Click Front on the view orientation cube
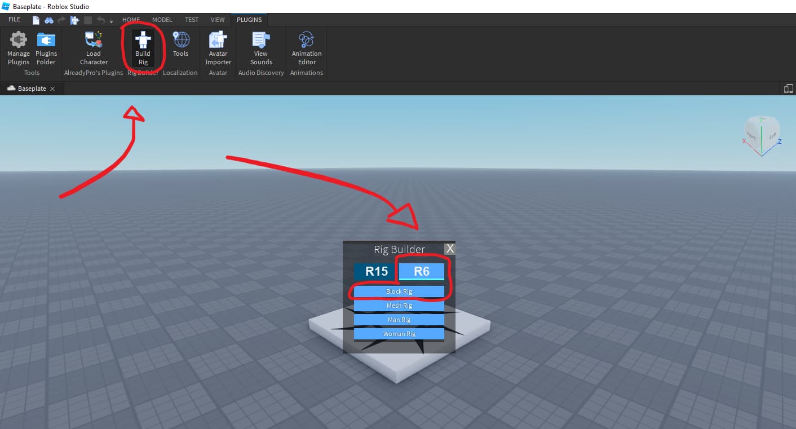This screenshot has width=796, height=429. 752,136
